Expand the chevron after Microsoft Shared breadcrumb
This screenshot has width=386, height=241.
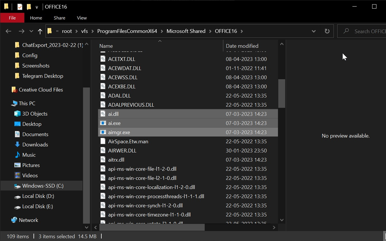click(x=210, y=31)
